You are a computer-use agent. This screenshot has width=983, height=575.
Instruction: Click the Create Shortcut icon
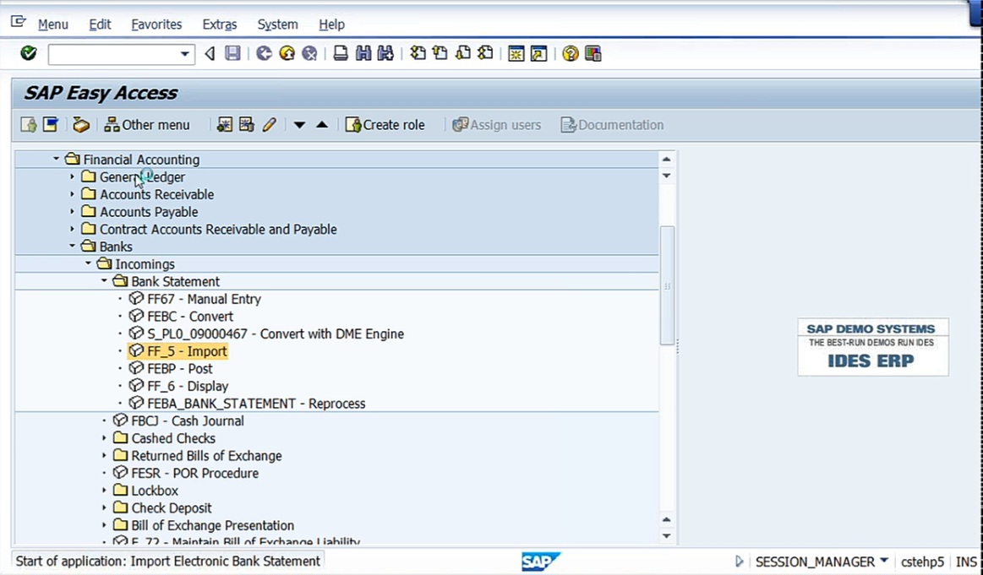(x=538, y=53)
